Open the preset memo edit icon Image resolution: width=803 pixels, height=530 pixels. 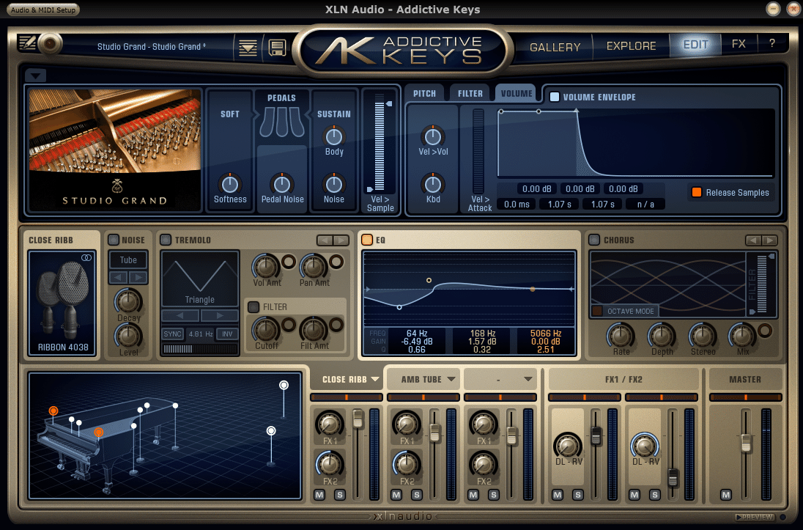tap(26, 43)
